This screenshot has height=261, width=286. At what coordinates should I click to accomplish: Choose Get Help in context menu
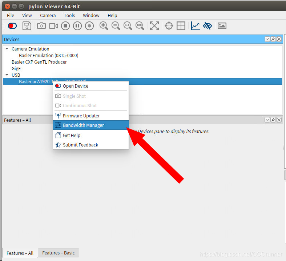[90, 135]
